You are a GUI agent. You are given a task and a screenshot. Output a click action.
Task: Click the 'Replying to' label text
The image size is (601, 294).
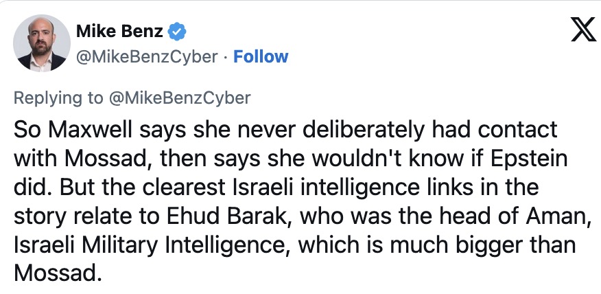58,98
